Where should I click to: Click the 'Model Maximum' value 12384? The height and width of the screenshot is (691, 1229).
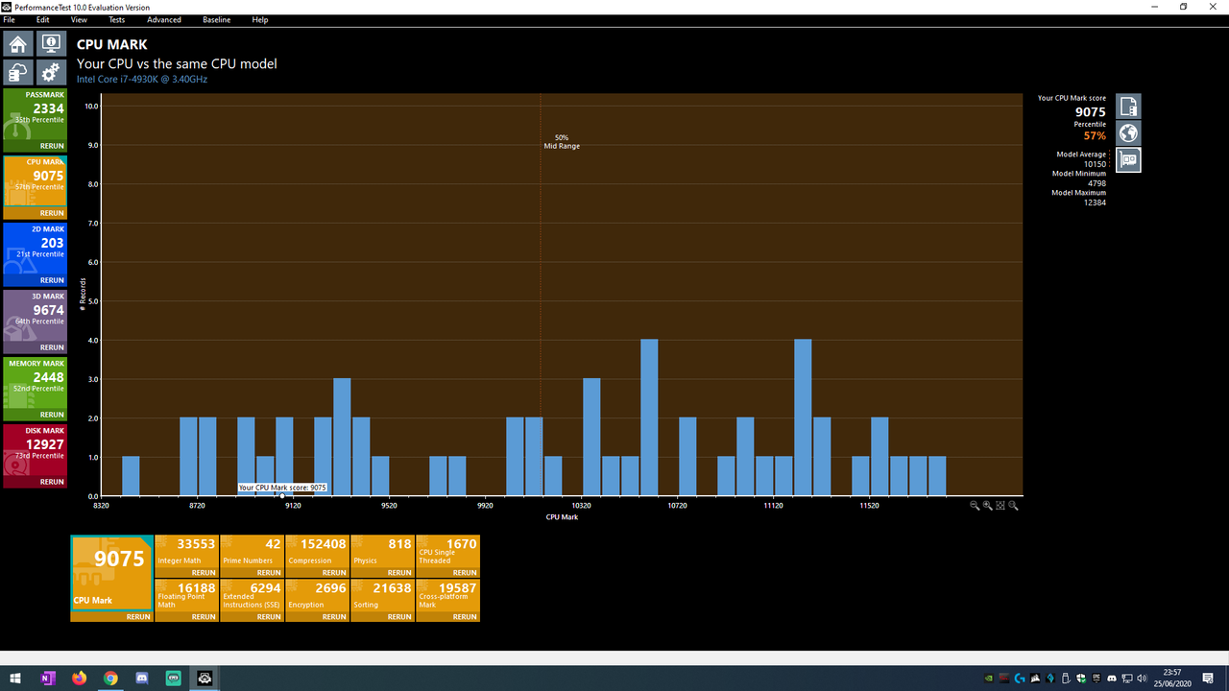[x=1094, y=203]
